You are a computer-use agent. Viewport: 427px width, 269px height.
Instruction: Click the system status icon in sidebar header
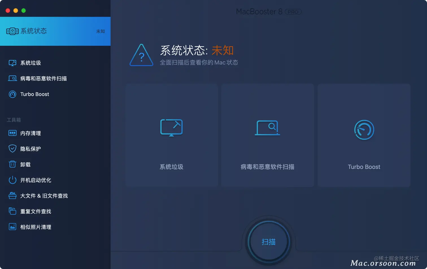tap(12, 31)
